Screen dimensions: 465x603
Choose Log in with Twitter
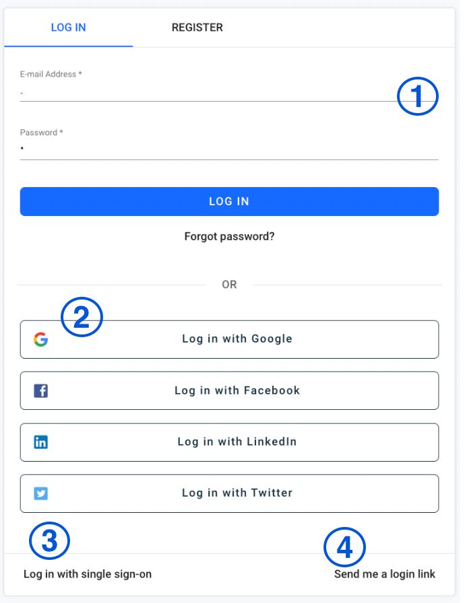(229, 493)
